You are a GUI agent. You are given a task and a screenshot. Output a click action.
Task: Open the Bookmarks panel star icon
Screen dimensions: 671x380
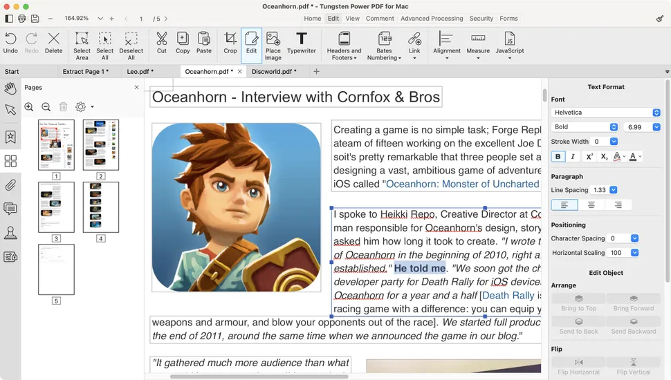[x=10, y=137]
